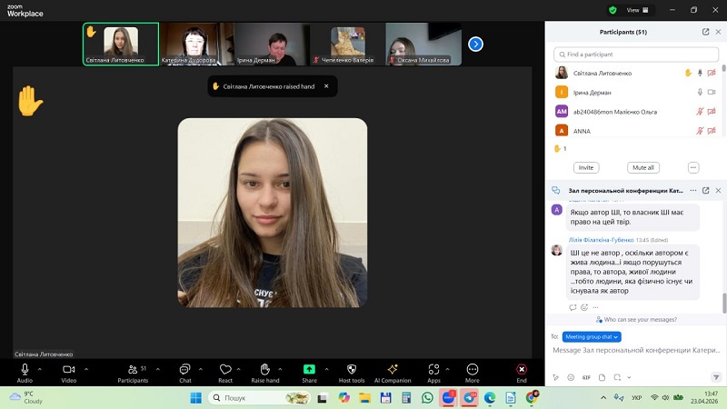This screenshot has width=727, height=409.
Task: Open the More menu in toolbar
Action: click(x=472, y=370)
